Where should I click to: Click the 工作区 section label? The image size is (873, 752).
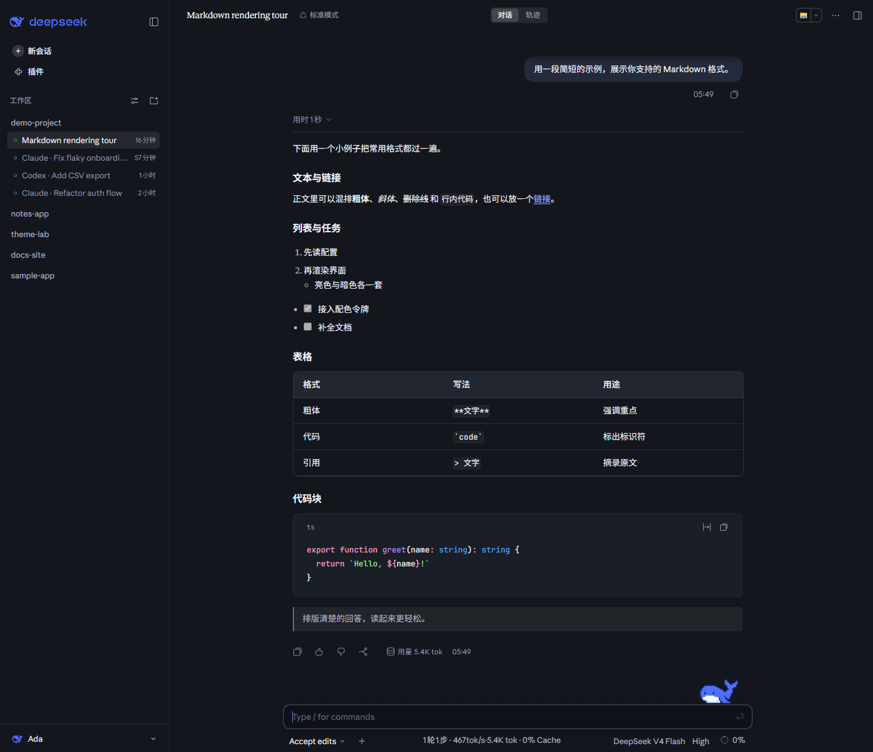(x=21, y=101)
